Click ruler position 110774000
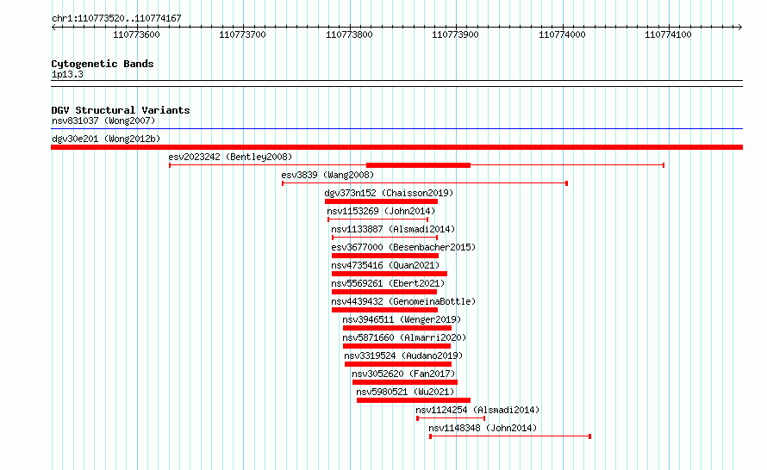The height and width of the screenshot is (470, 767). pyautogui.click(x=562, y=34)
